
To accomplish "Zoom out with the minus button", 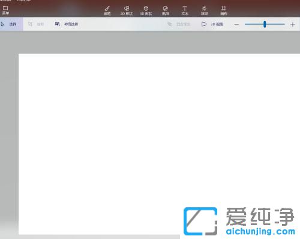I will (x=236, y=25).
